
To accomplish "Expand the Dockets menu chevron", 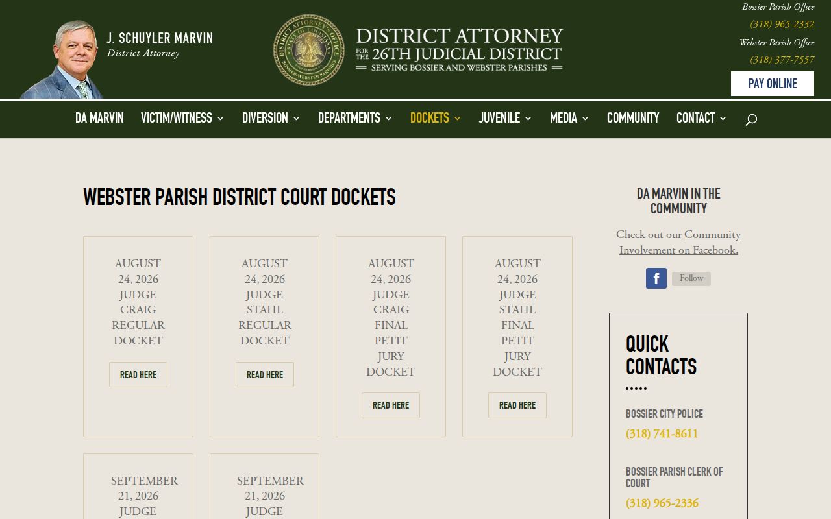I will [458, 118].
